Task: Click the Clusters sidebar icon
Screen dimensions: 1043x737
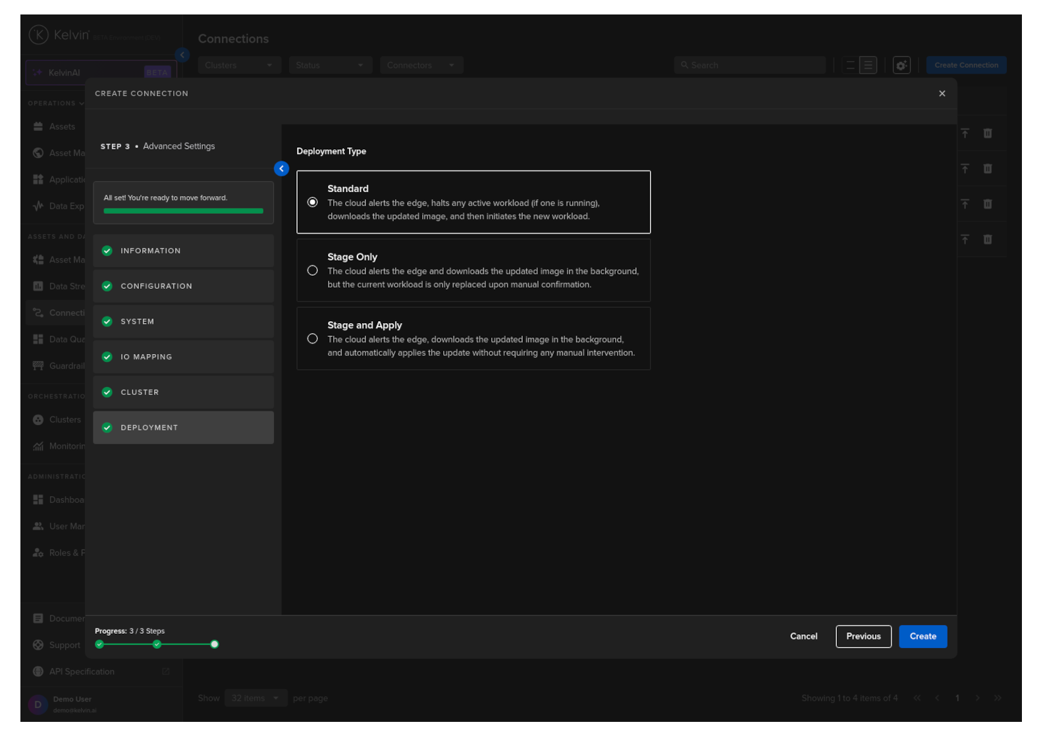Action: tap(38, 420)
